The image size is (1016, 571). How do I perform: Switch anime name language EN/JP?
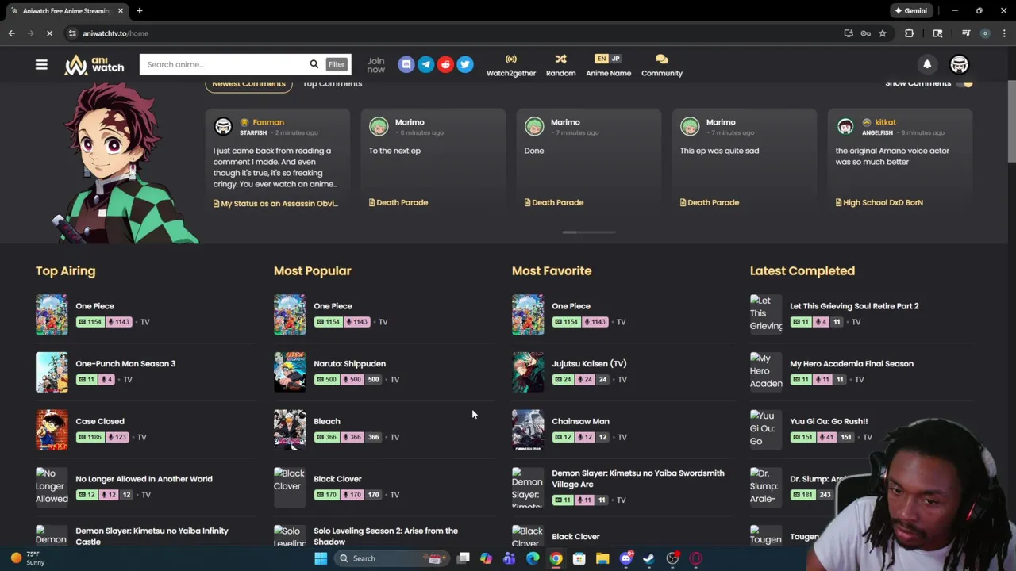point(609,59)
